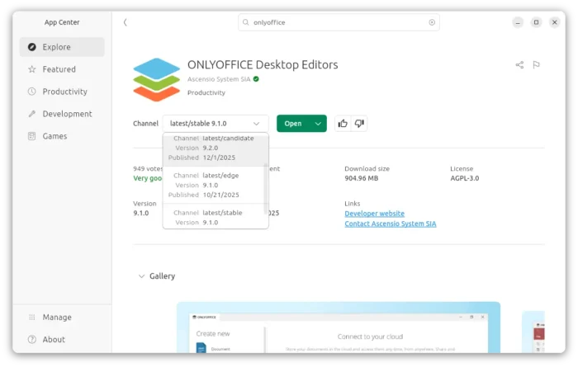Open the Channel dropdown latest/stable 9.1.0

216,124
